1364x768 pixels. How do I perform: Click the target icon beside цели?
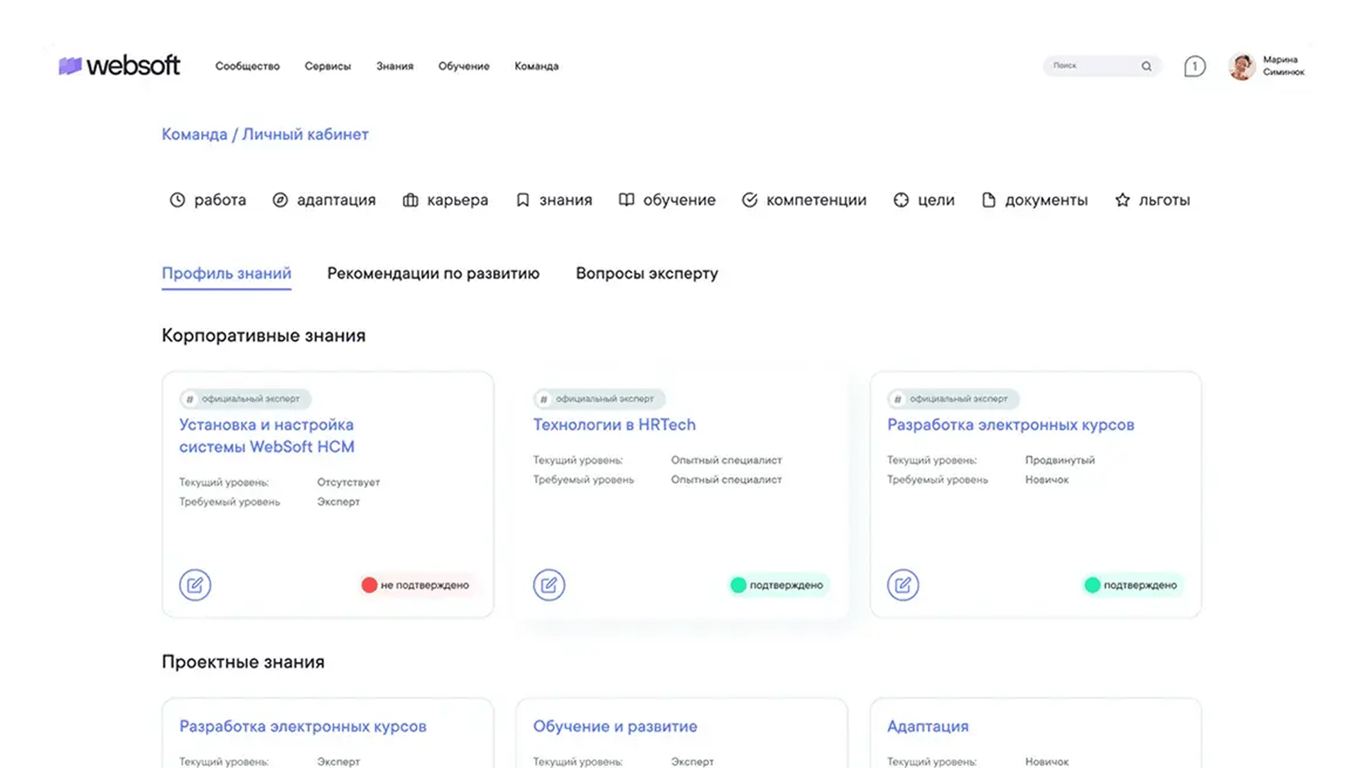point(901,200)
